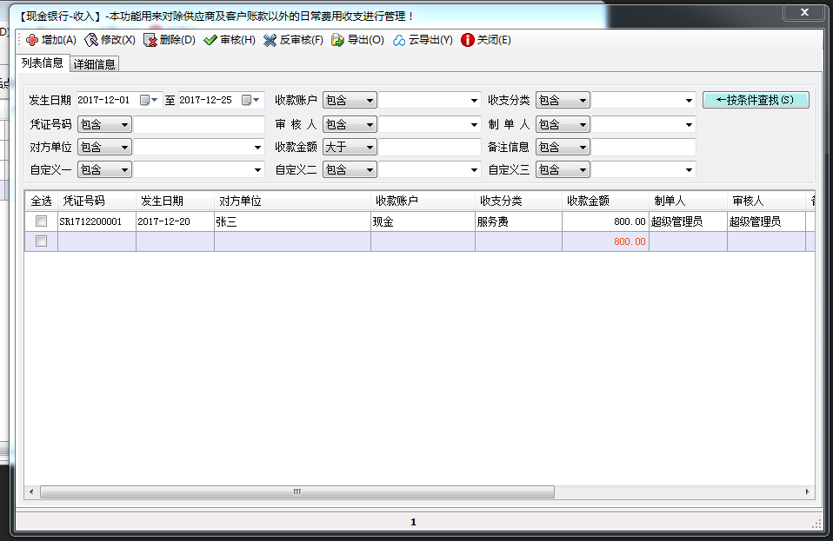
Task: Click the 全选 select-all column header
Action: (41, 201)
